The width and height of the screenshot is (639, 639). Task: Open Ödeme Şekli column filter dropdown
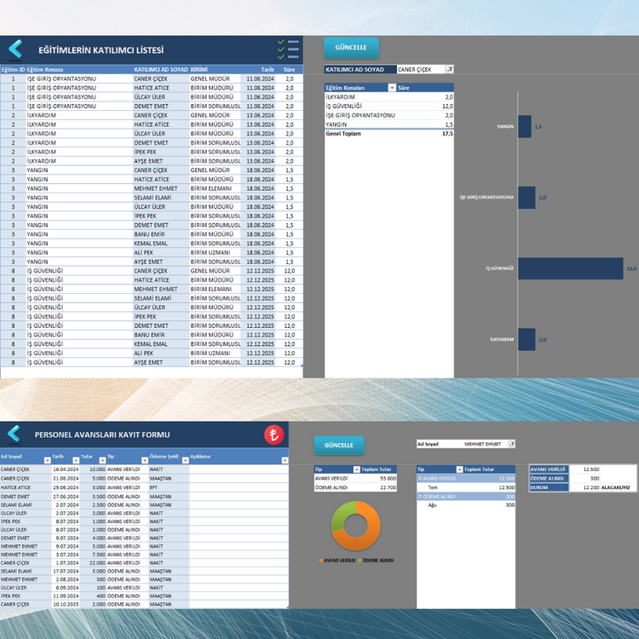pos(186,460)
